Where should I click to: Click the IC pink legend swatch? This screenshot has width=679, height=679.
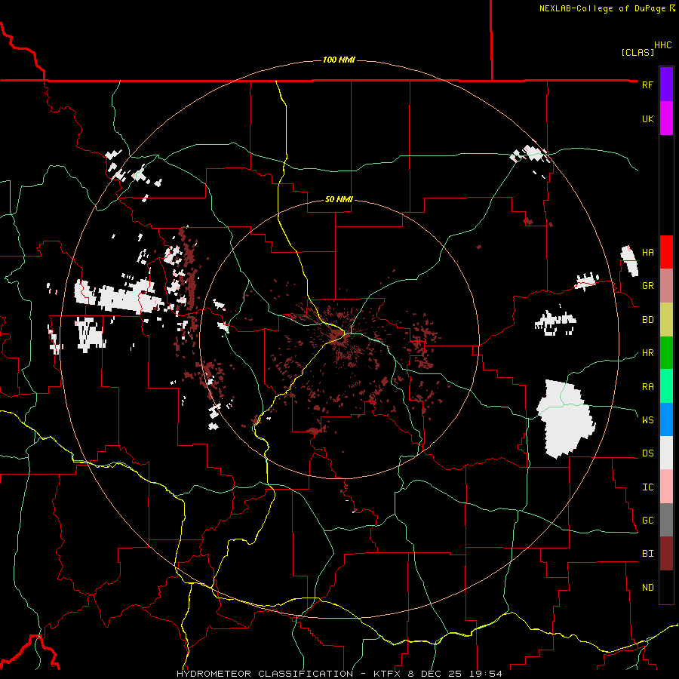point(666,487)
